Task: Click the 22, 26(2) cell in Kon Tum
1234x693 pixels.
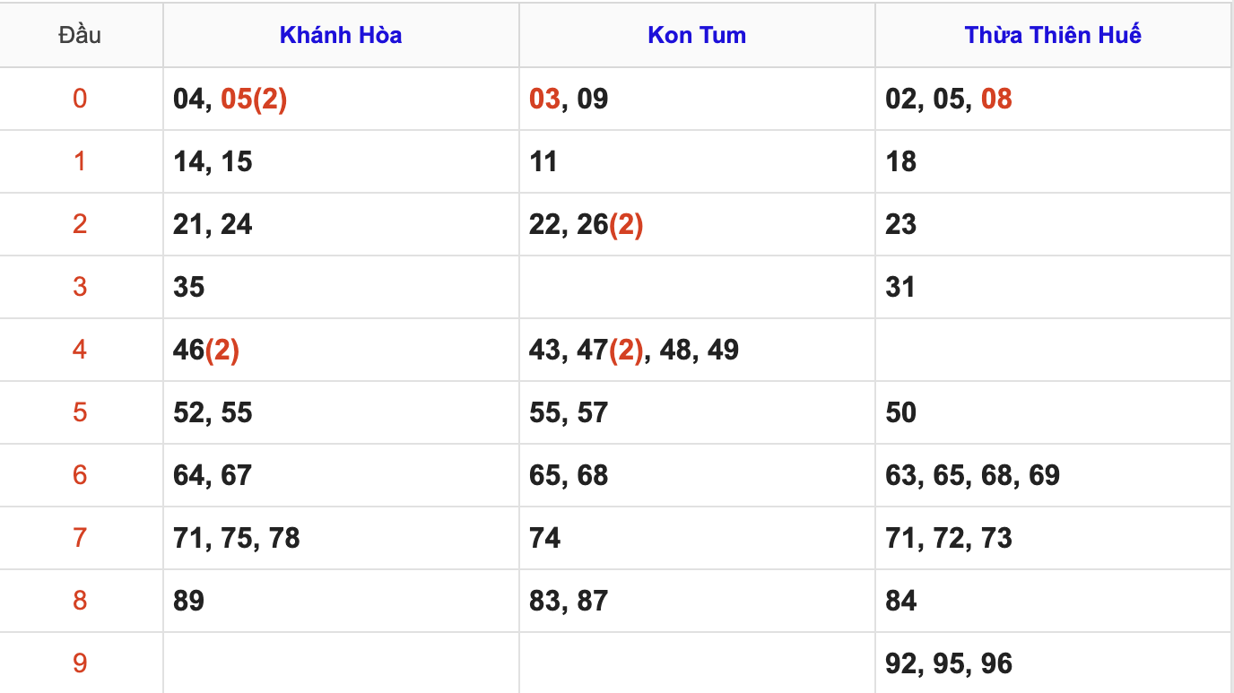Action: click(x=586, y=224)
